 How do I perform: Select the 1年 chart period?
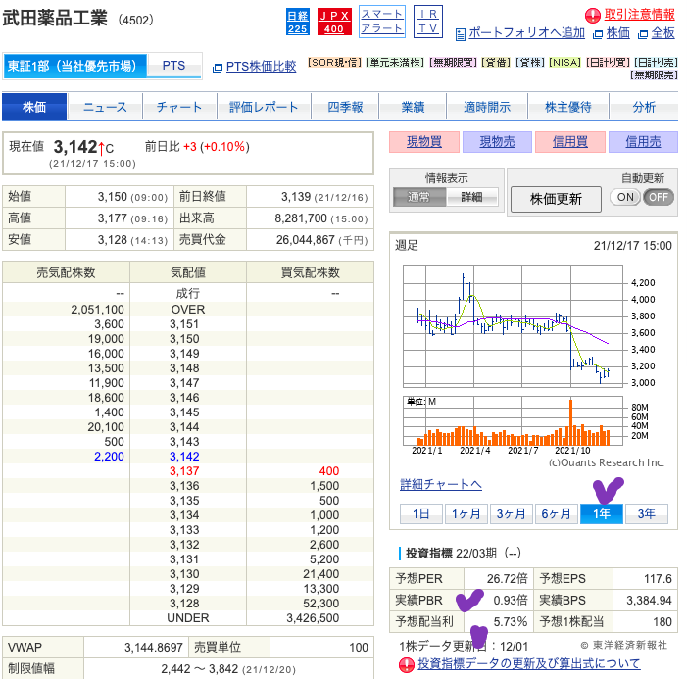tap(601, 513)
